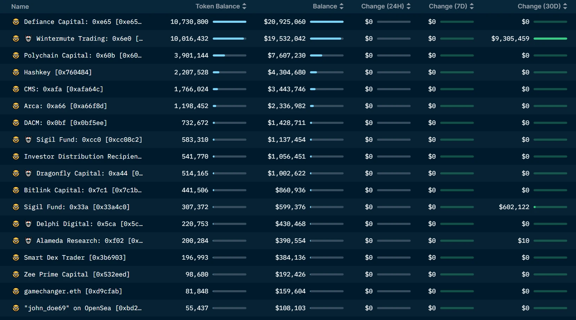Sort by the Balance column arrows
The width and height of the screenshot is (576, 320).
point(342,6)
